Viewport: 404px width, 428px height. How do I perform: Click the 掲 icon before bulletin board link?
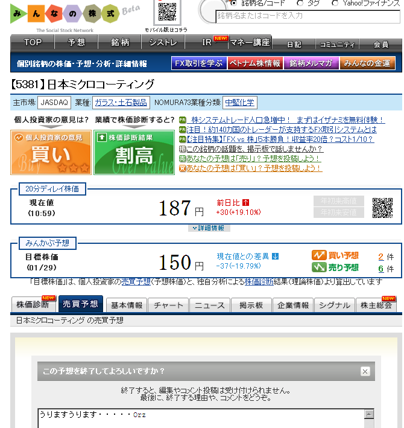pos(182,149)
